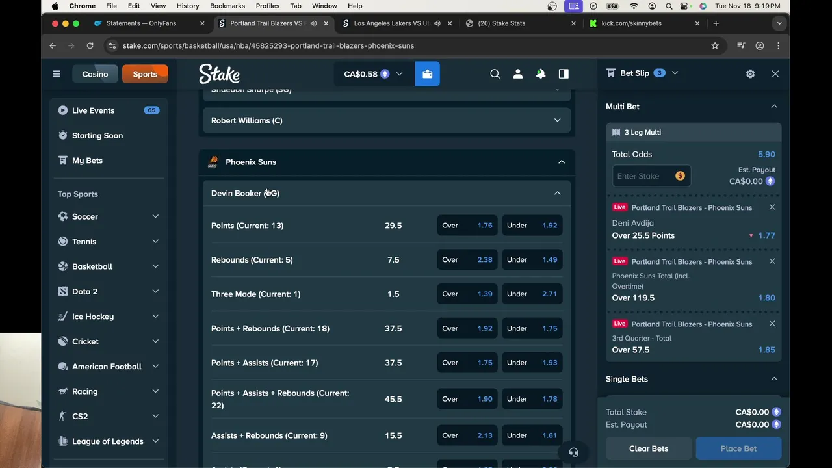Click the Stake logo
This screenshot has height=468, width=832.
[219, 74]
